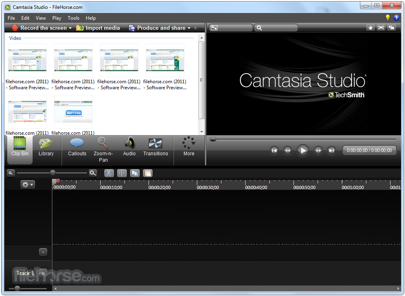Viewport: 405px width, 296px height.
Task: Click the fast forward step button
Action: pyautogui.click(x=318, y=150)
